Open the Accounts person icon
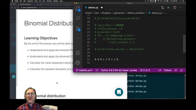Image resolution: width=196 pixels, height=110 pixels. 77,53
